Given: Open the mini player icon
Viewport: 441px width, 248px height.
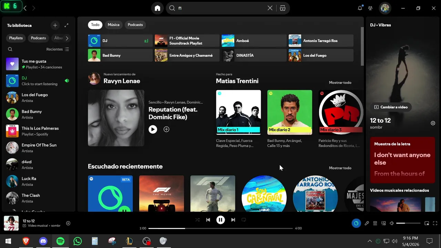Looking at the screenshot, I should click(427, 223).
